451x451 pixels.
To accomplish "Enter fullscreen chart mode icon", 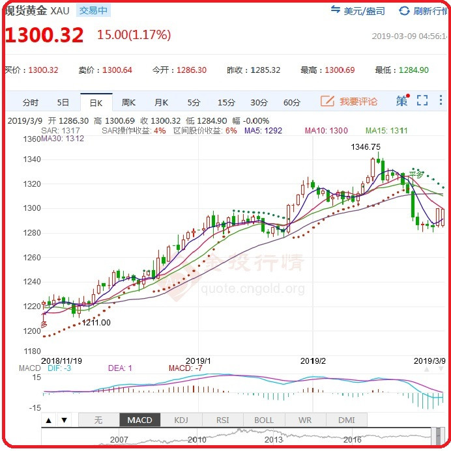I will coord(422,100).
